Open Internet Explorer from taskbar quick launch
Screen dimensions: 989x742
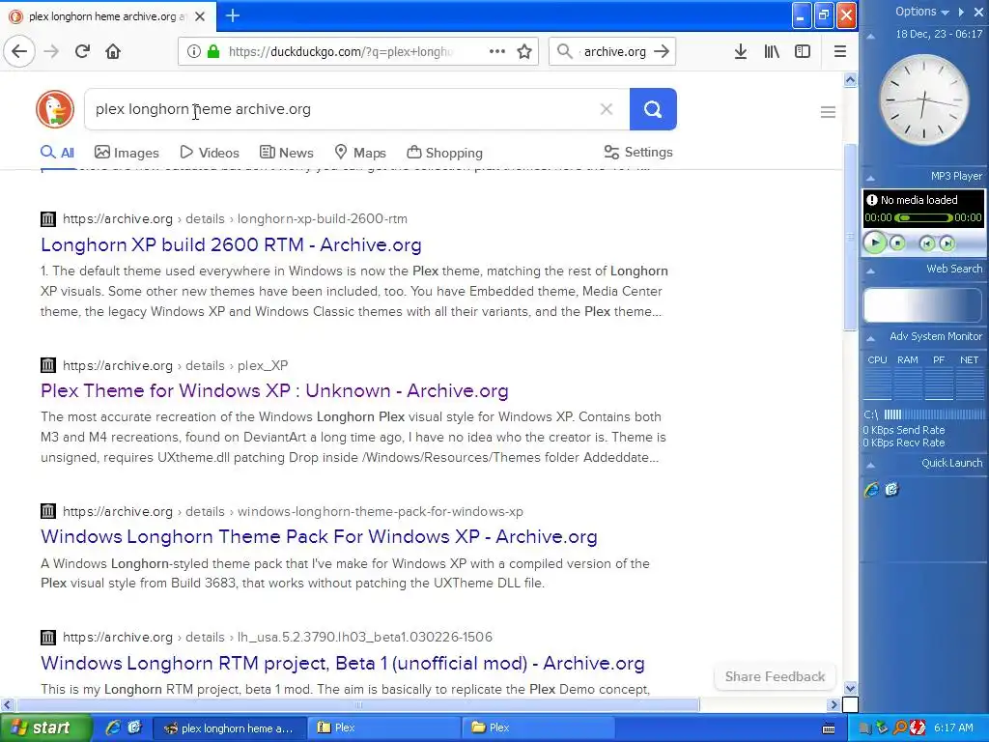[x=113, y=728]
